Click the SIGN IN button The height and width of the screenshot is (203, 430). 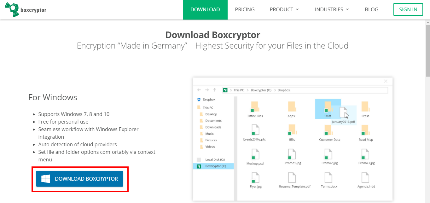click(408, 9)
